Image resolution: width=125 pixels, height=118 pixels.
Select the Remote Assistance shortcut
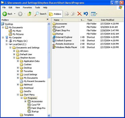[63, 44]
